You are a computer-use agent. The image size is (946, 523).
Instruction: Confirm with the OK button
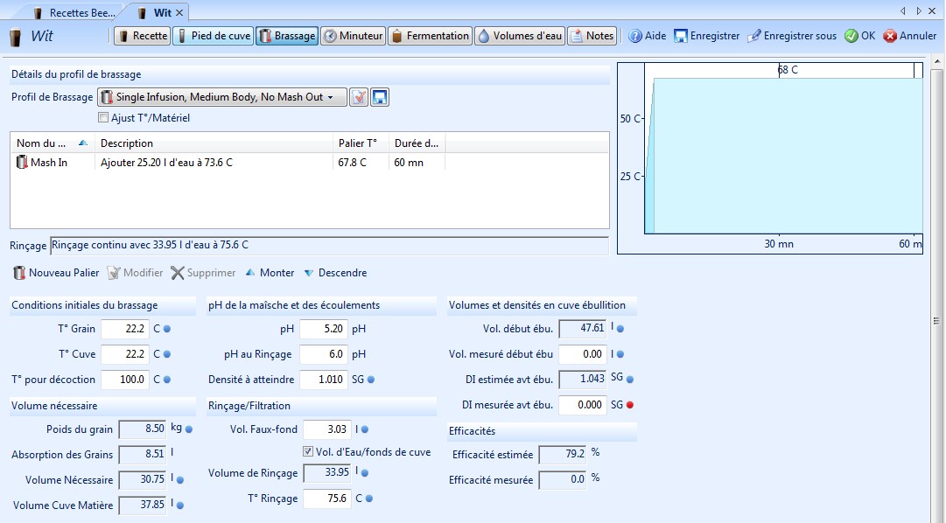point(859,36)
